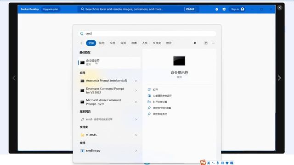Click the Sogou soft keyboard icon
Viewport: 294px width, 165px height.
pyautogui.click(x=222, y=163)
